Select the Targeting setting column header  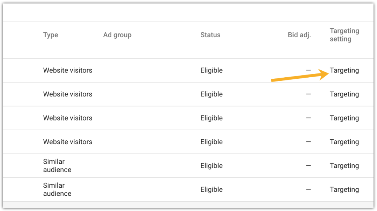pyautogui.click(x=344, y=35)
